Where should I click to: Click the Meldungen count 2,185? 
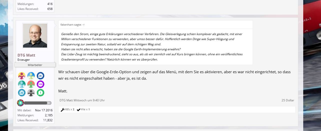point(49,115)
